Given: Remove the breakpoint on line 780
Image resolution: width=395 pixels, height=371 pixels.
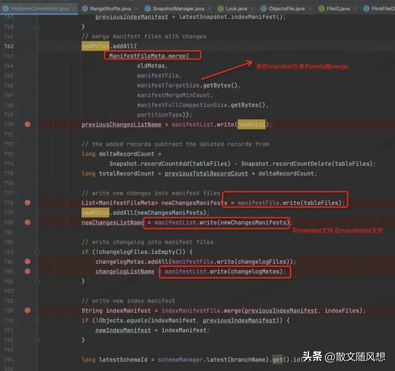Looking at the screenshot, I should [x=27, y=222].
